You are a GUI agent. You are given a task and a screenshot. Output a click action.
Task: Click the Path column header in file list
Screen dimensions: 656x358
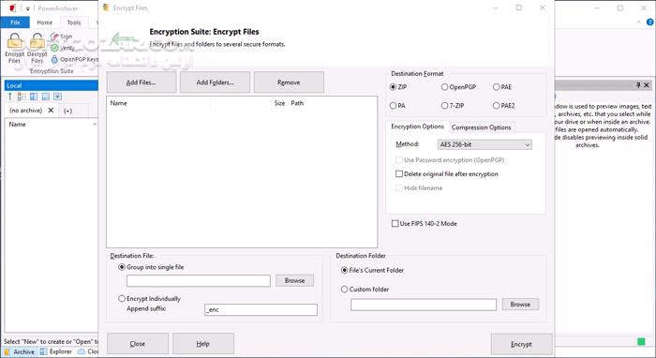297,103
